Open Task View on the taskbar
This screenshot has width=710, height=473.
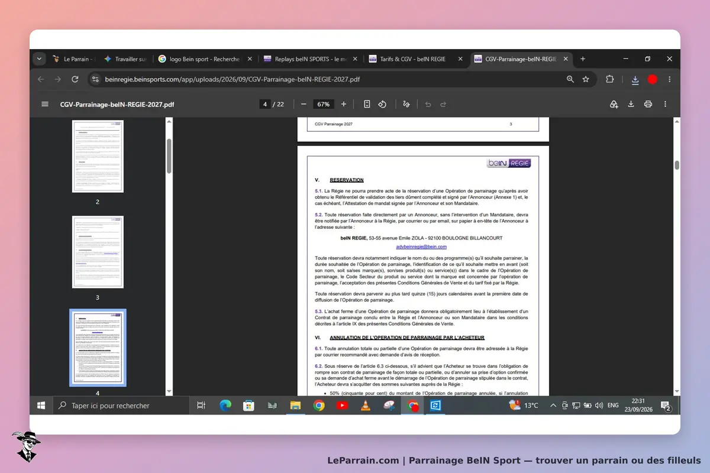[x=201, y=406]
